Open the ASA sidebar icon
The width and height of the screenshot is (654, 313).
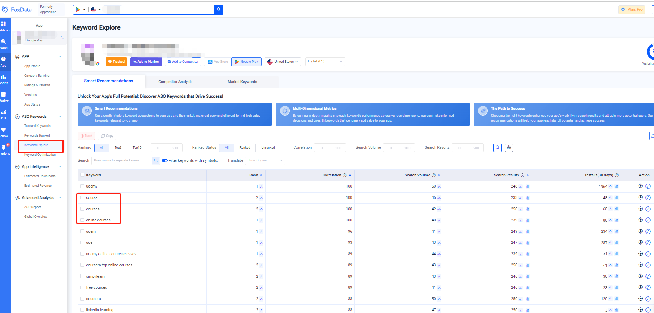tap(4, 114)
